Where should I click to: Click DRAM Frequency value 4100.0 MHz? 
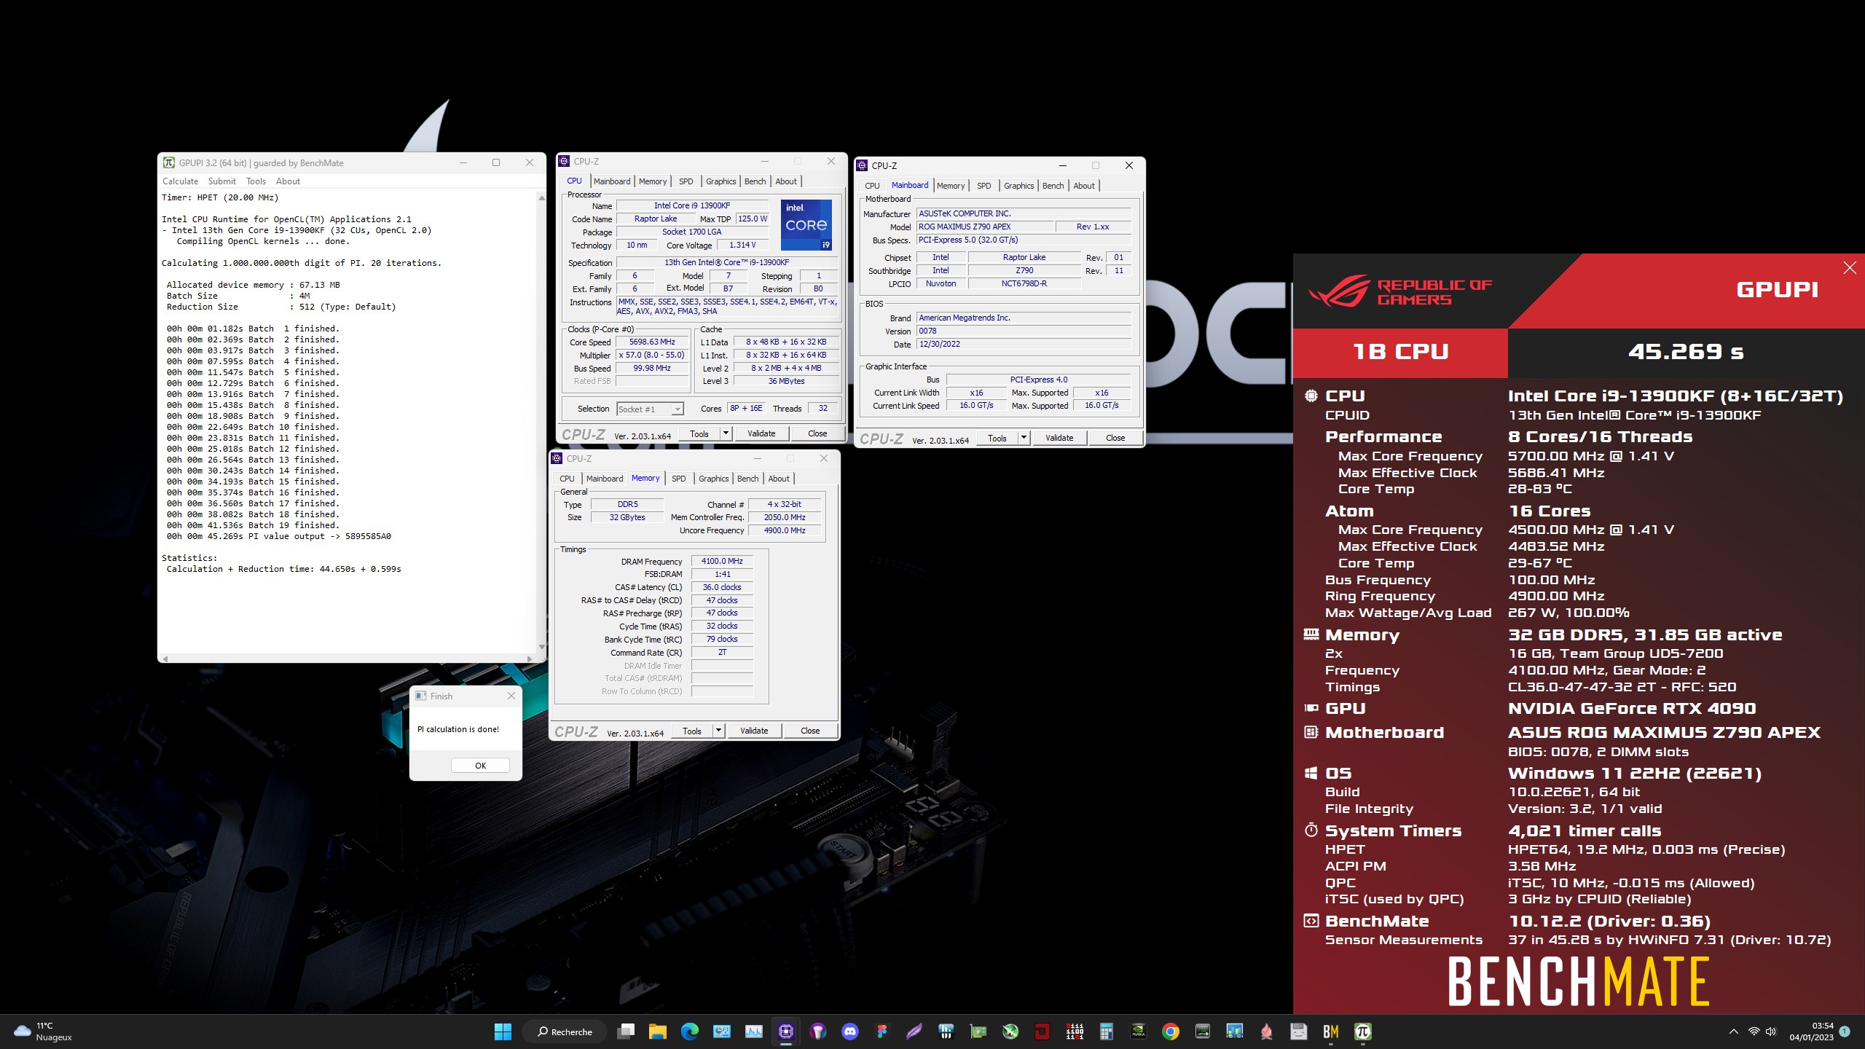pyautogui.click(x=722, y=561)
